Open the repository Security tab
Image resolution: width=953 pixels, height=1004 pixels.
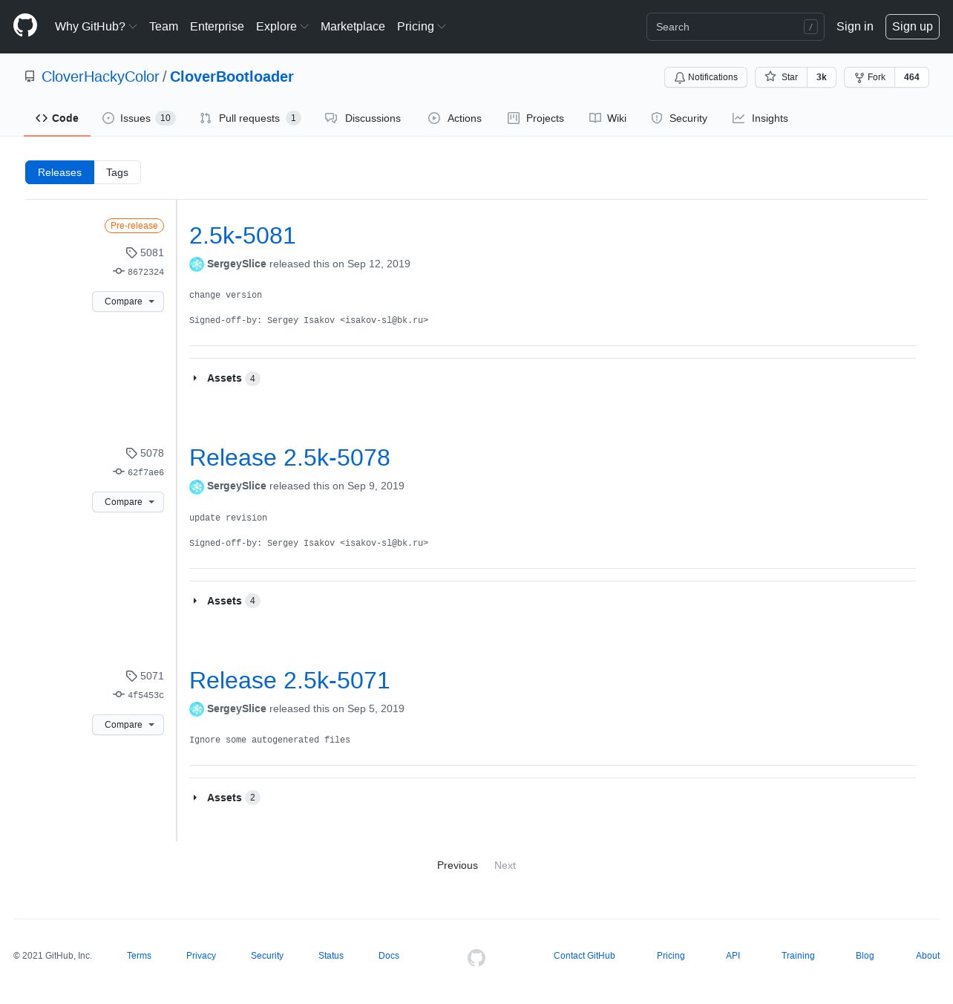679,118
